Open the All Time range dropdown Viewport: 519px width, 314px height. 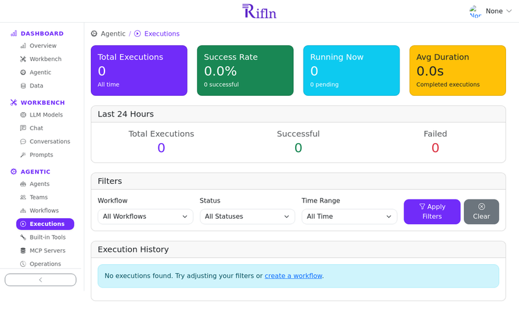349,217
